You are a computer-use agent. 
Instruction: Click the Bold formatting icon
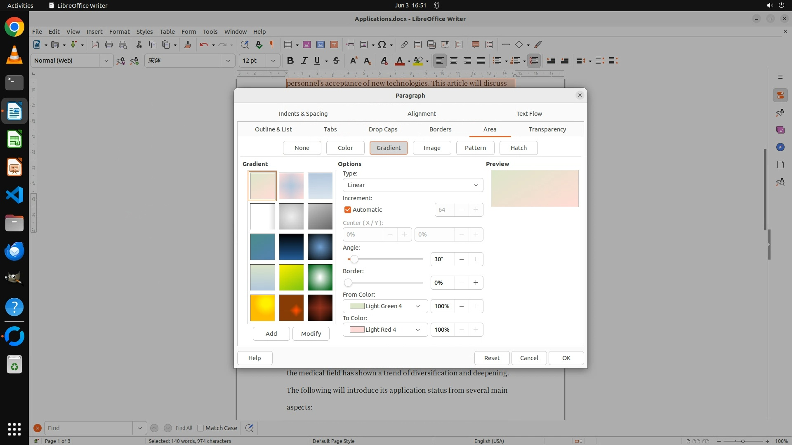point(290,61)
